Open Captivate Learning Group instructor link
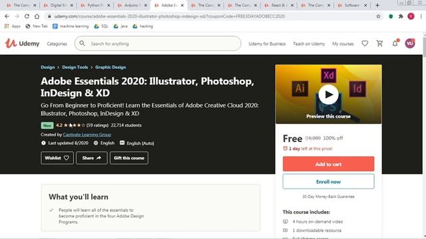The height and width of the screenshot is (239, 426). (87, 134)
